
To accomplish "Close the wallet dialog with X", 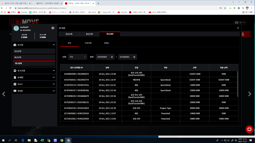I will [x=238, y=28].
